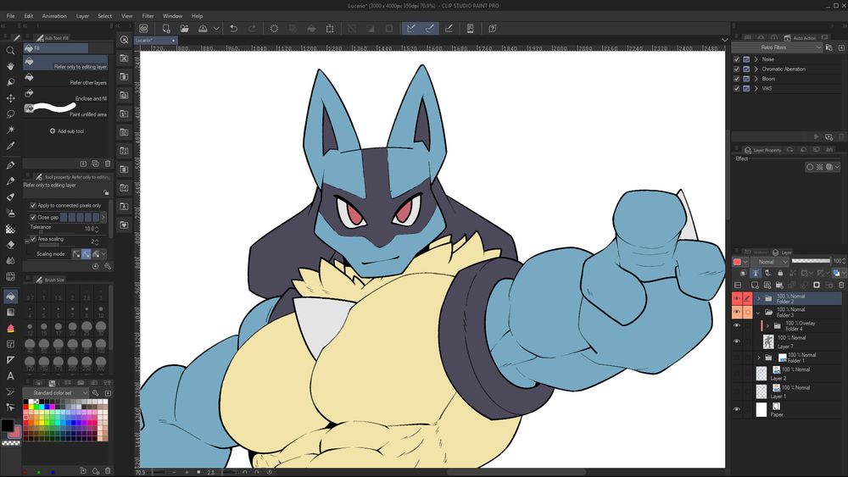
Task: Click Add sub tool
Action: pyautogui.click(x=66, y=131)
